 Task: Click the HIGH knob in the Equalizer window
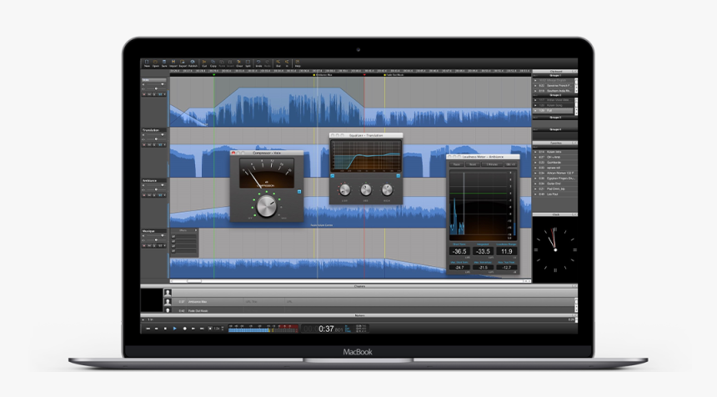(387, 189)
